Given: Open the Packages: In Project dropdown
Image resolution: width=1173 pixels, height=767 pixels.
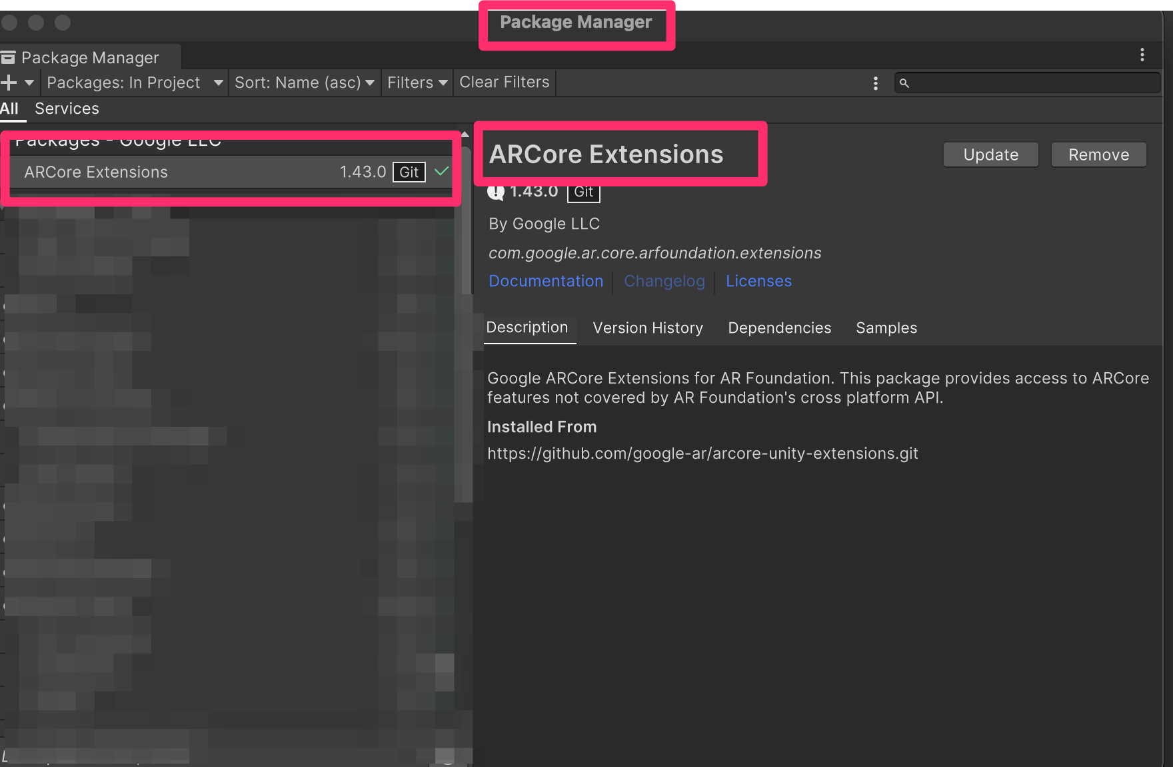Looking at the screenshot, I should 134,83.
